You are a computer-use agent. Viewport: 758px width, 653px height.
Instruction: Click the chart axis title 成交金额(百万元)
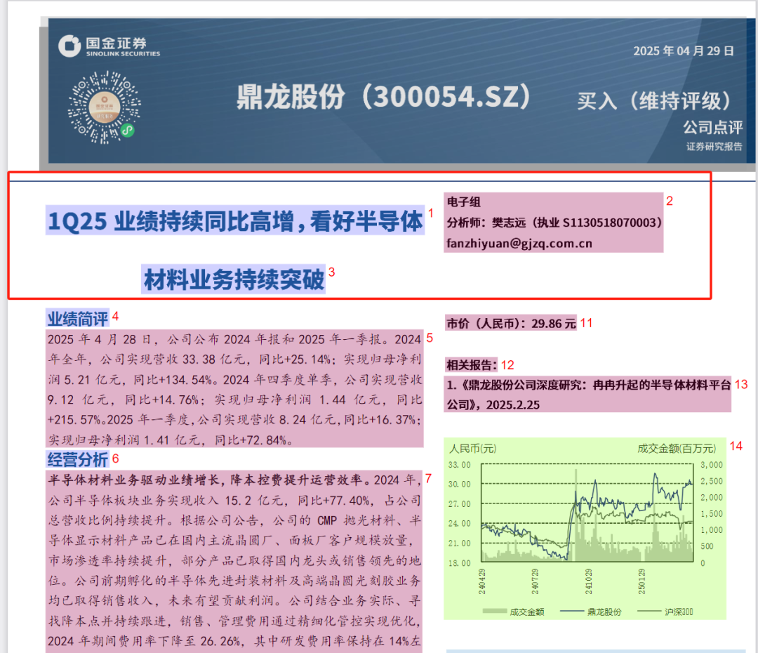coord(677,449)
